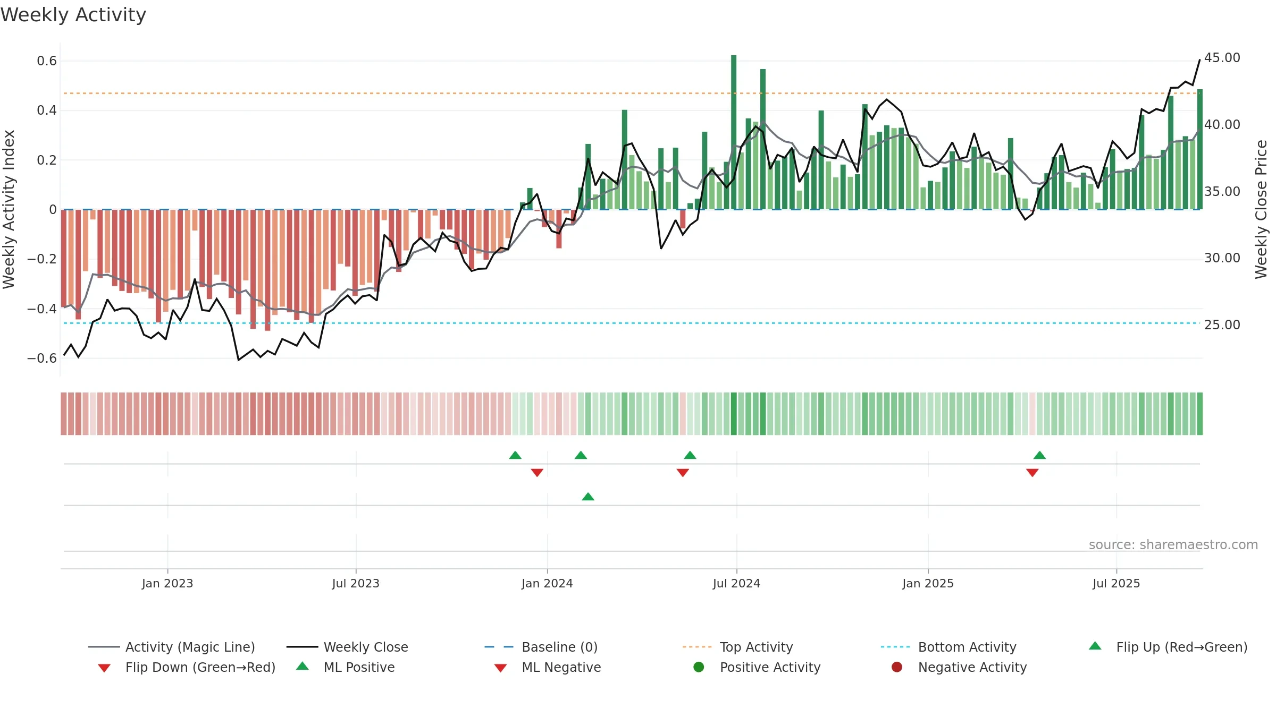Toggle the ML Positive legend entry
Image resolution: width=1276 pixels, height=717 pixels.
346,667
